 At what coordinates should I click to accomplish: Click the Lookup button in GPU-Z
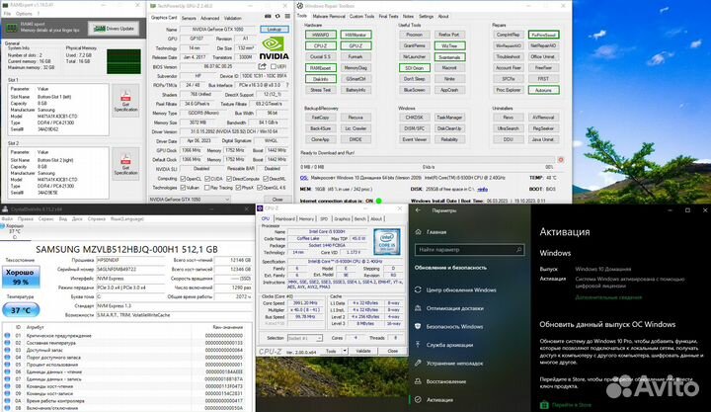[x=275, y=29]
